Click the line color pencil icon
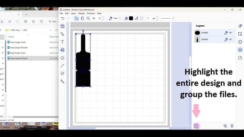The height and width of the screenshot is (137, 244). click(x=137, y=18)
